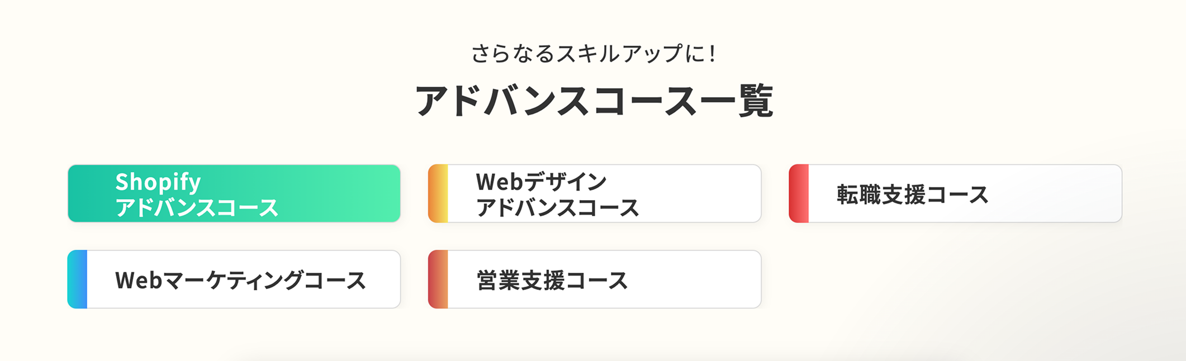Click the red stripe on 転職支援コース card

point(799,193)
